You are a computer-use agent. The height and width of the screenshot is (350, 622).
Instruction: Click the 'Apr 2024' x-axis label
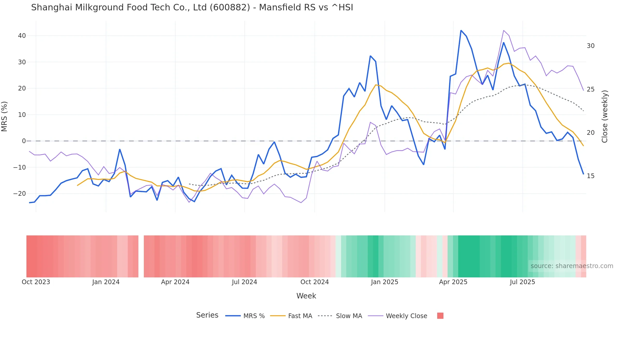click(x=175, y=282)
